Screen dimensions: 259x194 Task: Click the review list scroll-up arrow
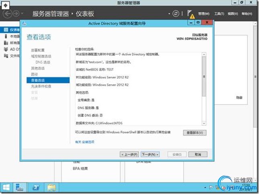coord(204,55)
